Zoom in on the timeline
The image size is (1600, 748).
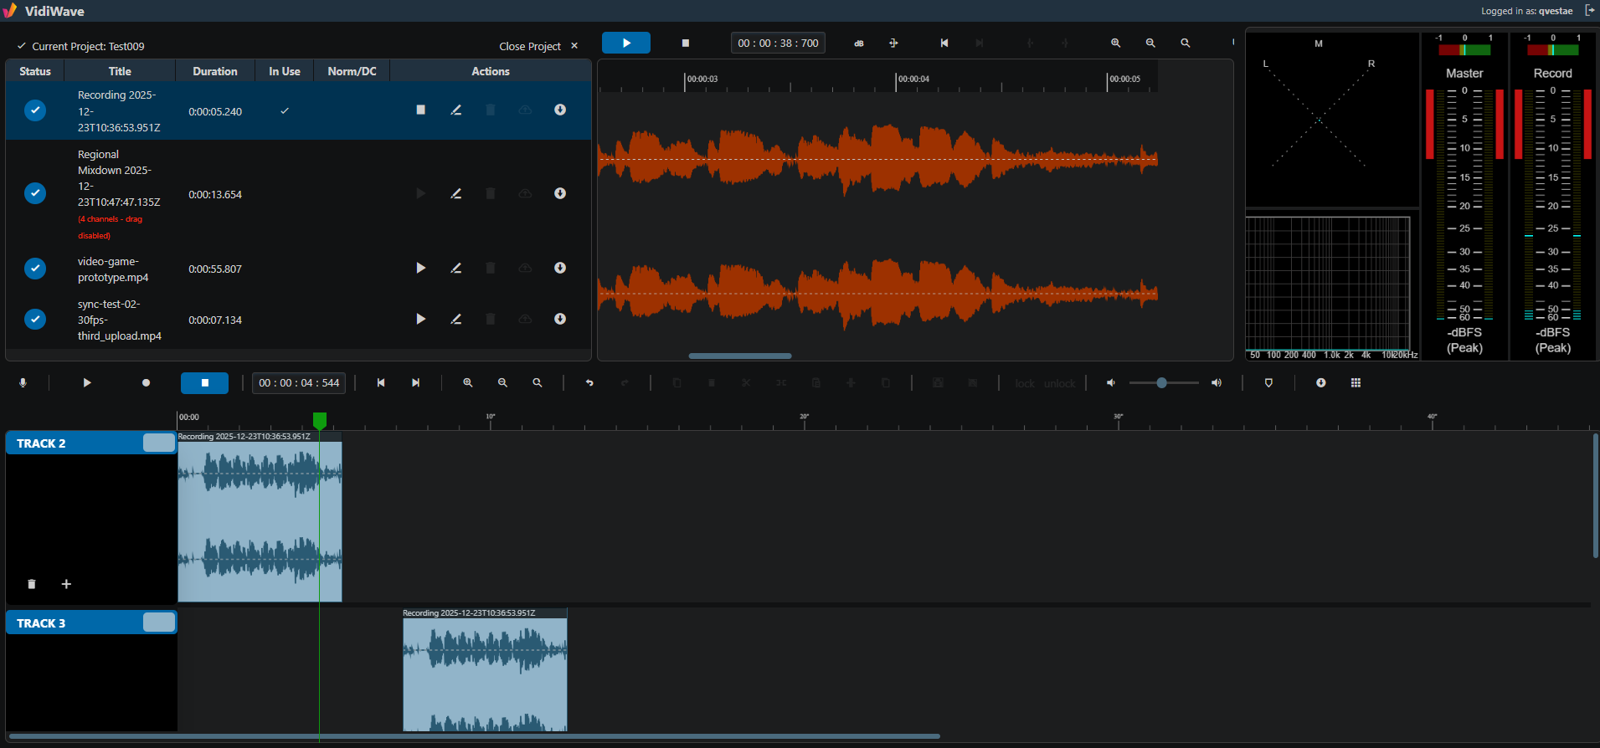point(468,382)
